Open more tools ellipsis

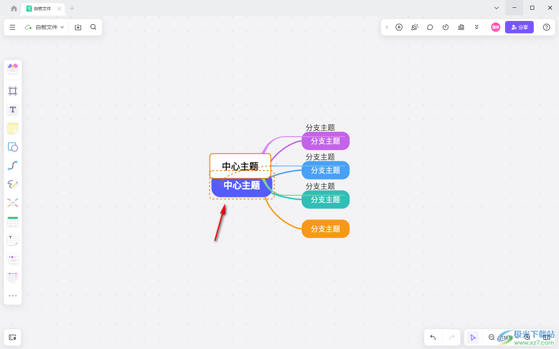pos(13,295)
